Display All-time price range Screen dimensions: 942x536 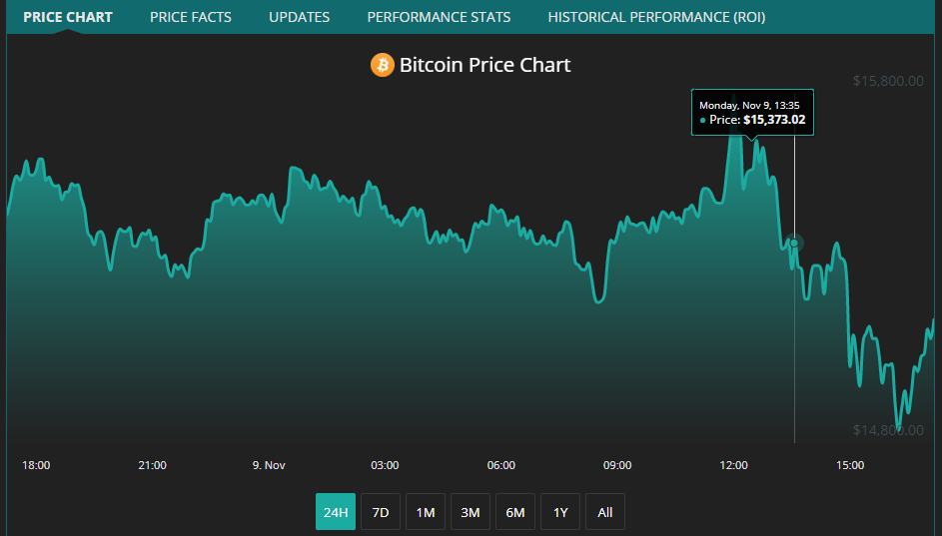click(x=605, y=512)
